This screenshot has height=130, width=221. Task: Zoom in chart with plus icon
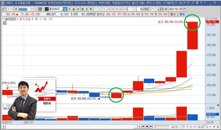pyautogui.click(x=214, y=127)
